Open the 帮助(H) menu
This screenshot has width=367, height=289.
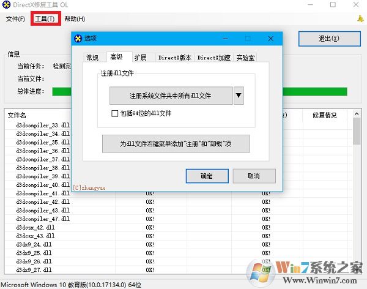(75, 19)
